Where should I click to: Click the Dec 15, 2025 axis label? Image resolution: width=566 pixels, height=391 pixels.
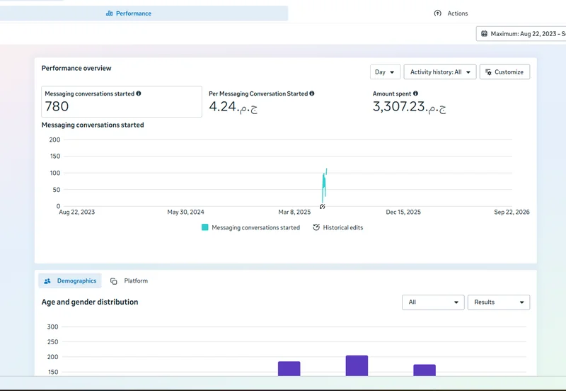(403, 212)
